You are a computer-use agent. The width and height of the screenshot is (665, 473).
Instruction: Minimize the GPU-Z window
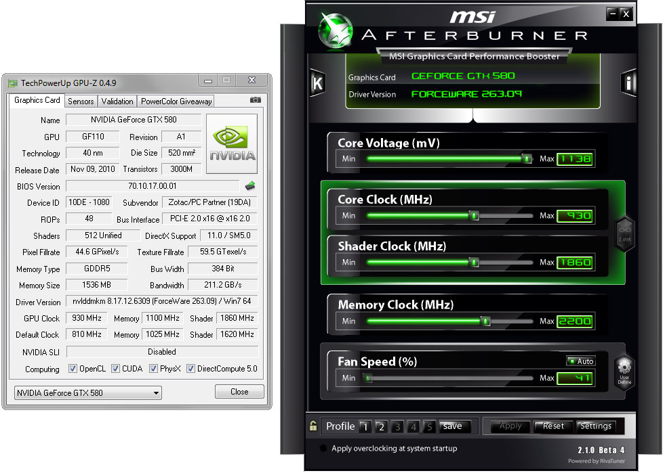click(208, 80)
